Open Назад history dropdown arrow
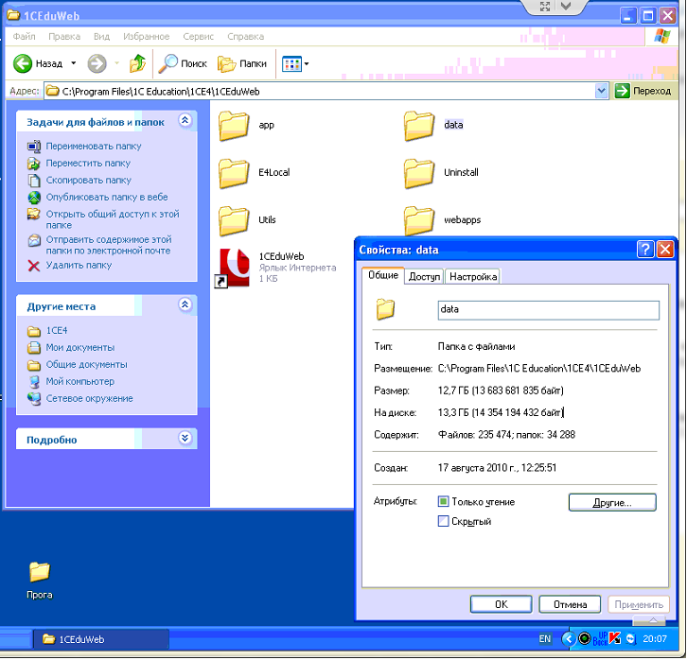The image size is (687, 660). tap(74, 63)
